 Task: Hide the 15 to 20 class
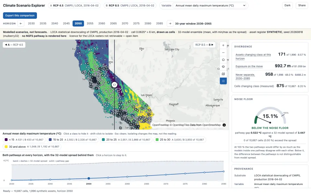(x=73, y=140)
